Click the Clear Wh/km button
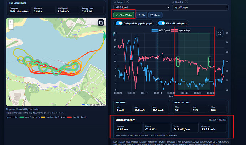Image resolution: width=246 pixels, height=145 pixels. point(124,15)
